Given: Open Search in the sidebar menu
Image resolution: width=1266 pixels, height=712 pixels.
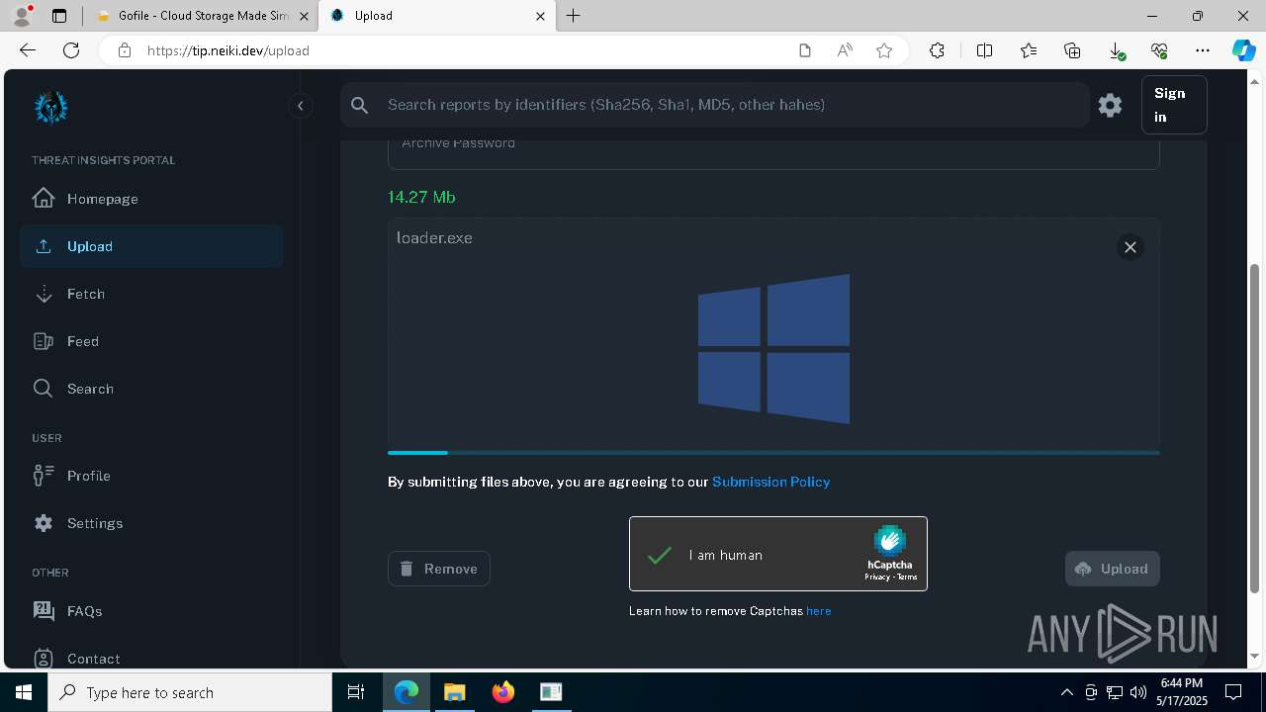Looking at the screenshot, I should click(151, 389).
